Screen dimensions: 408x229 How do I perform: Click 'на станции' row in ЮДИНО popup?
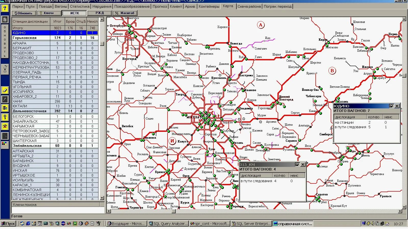click(366, 122)
